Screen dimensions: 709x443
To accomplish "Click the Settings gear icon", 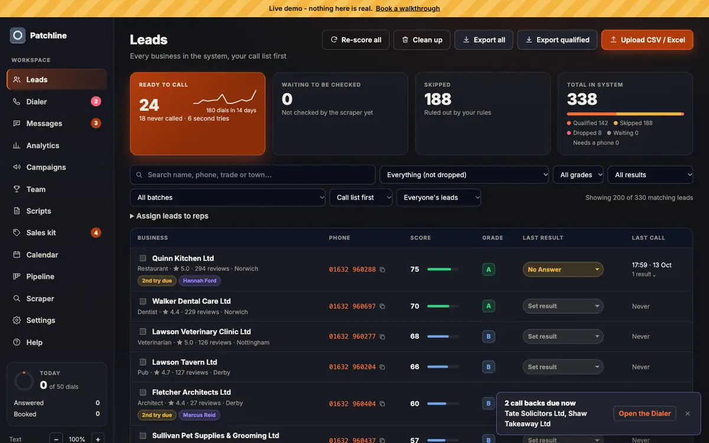I will 17,320.
